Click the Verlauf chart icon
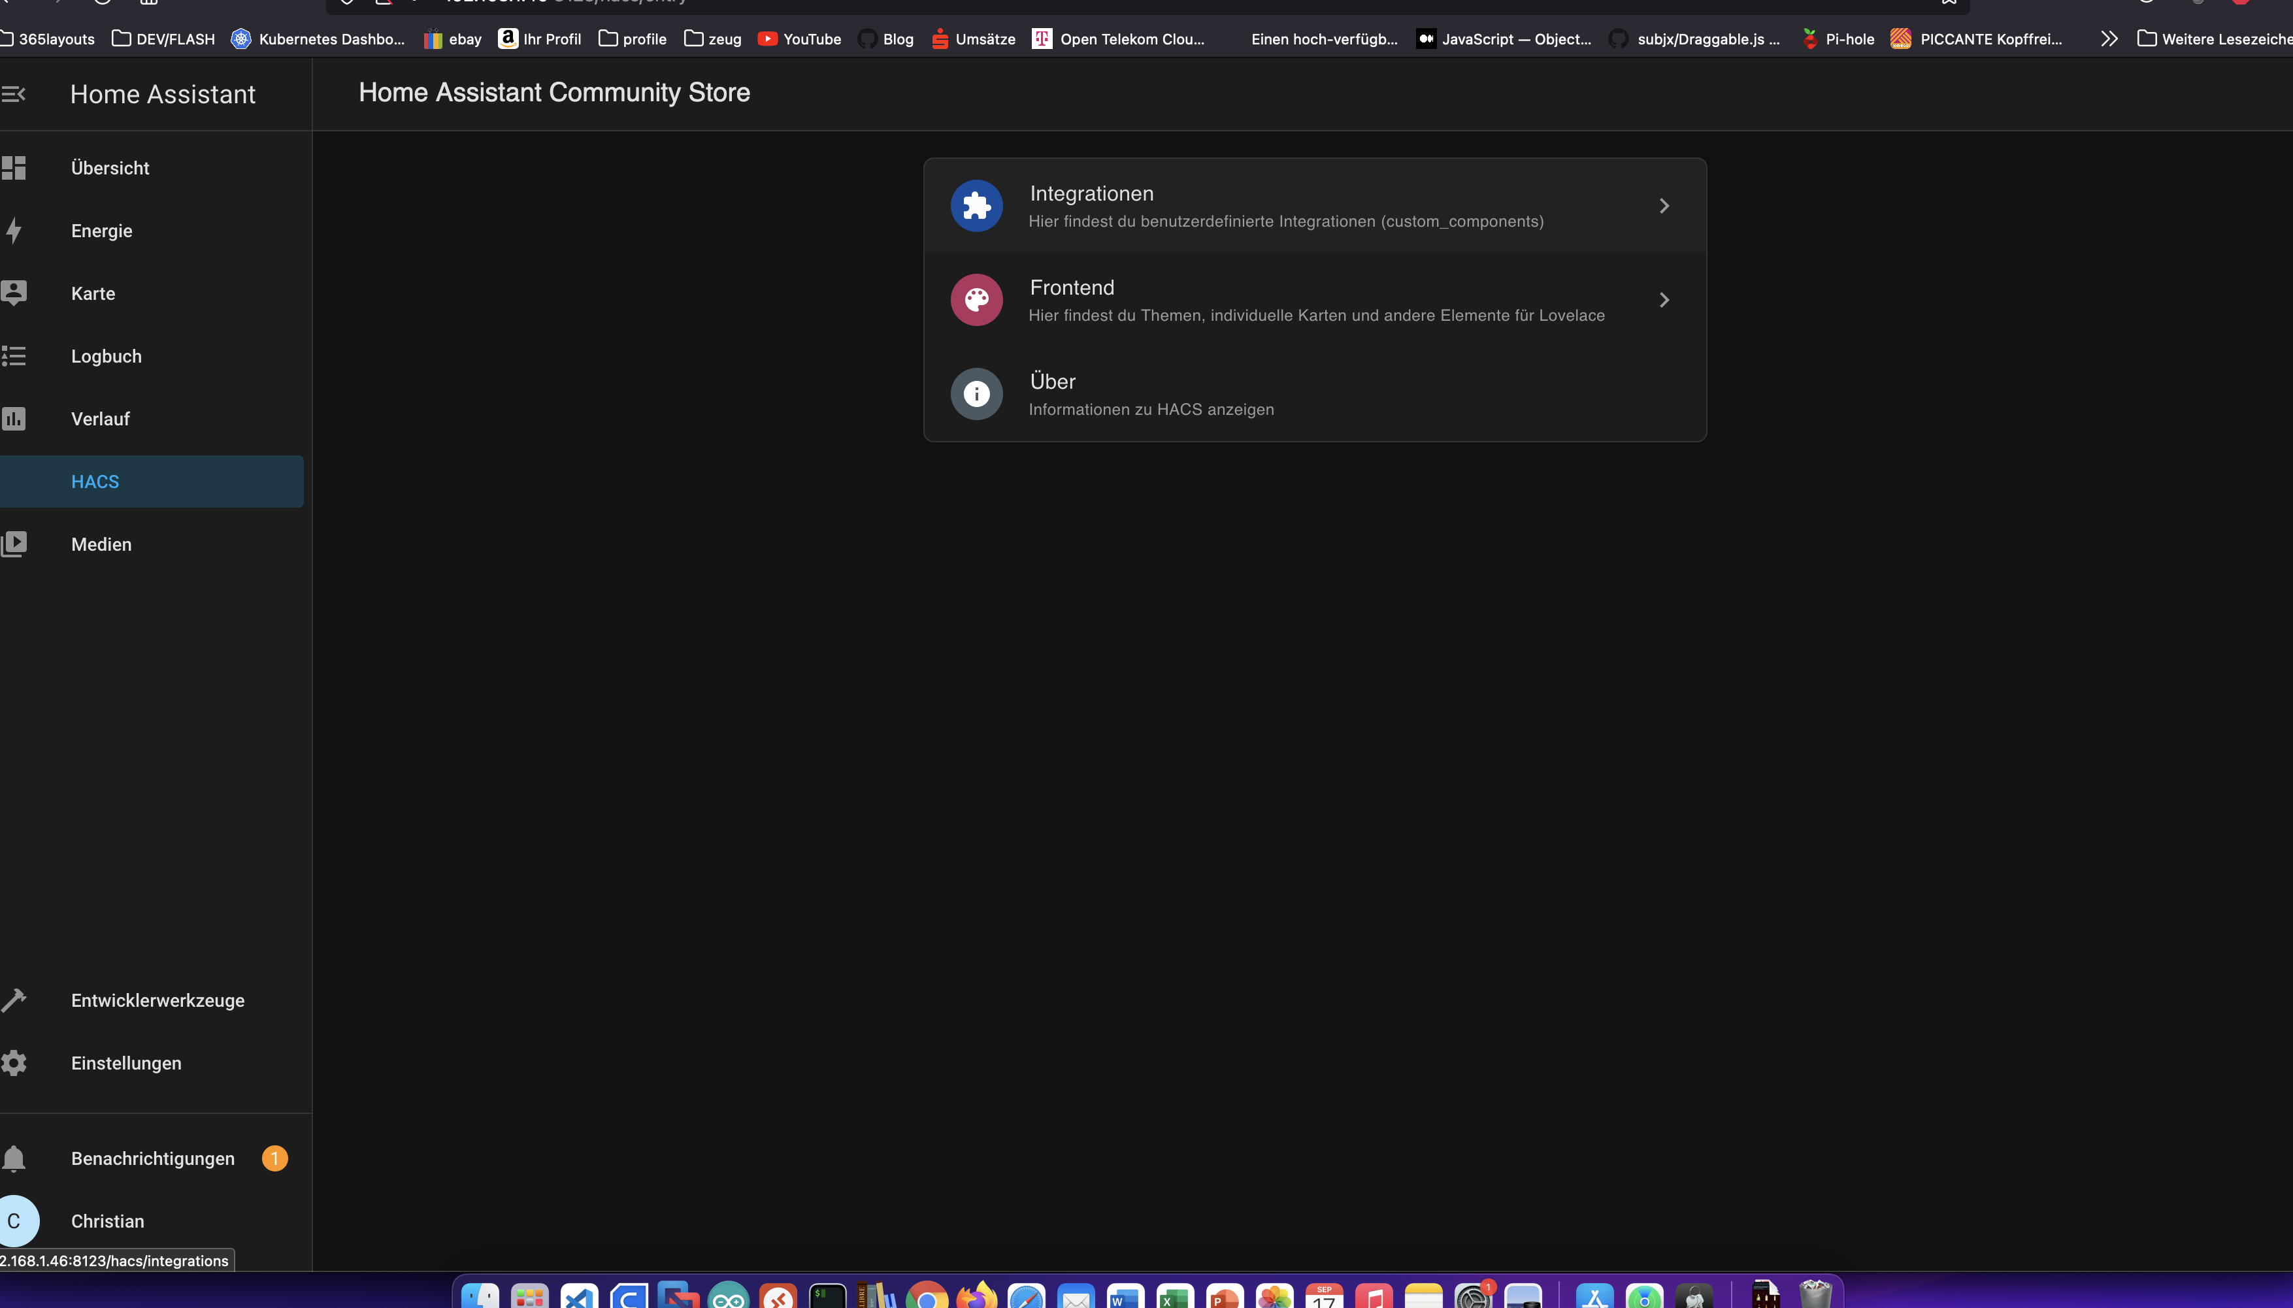This screenshot has width=2293, height=1308. [14, 419]
